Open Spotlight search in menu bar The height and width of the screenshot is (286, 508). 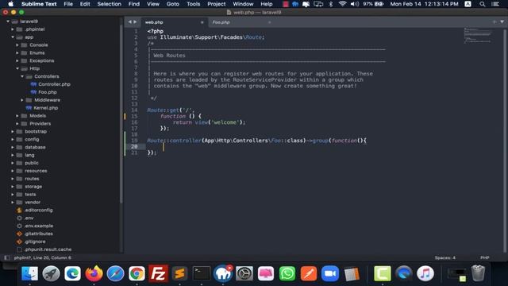tap(483, 4)
